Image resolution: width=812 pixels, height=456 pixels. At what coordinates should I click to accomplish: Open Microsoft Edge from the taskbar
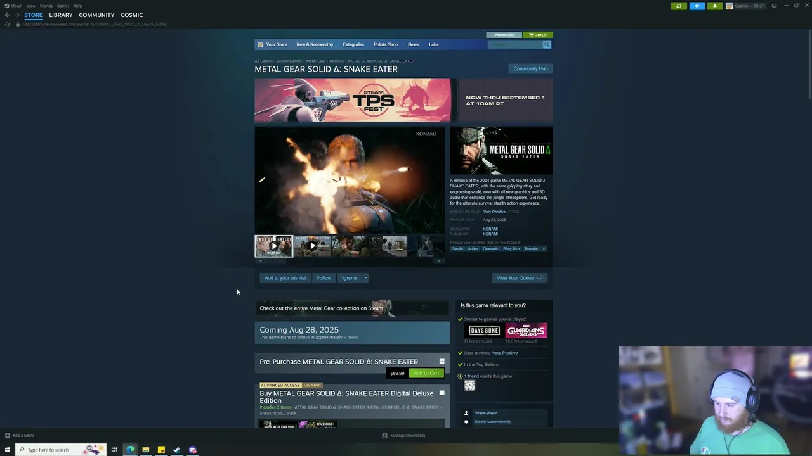(130, 450)
